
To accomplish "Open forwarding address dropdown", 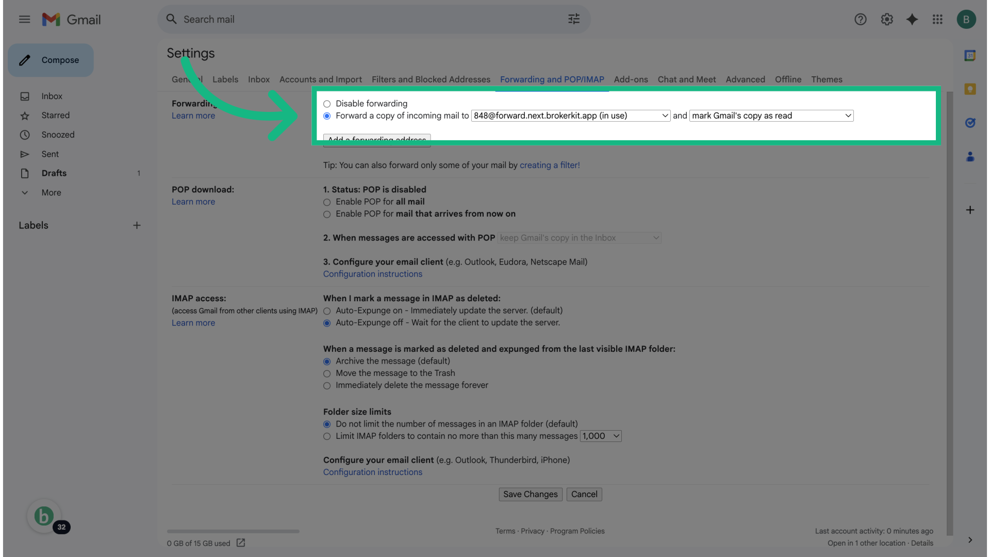I will click(x=571, y=116).
